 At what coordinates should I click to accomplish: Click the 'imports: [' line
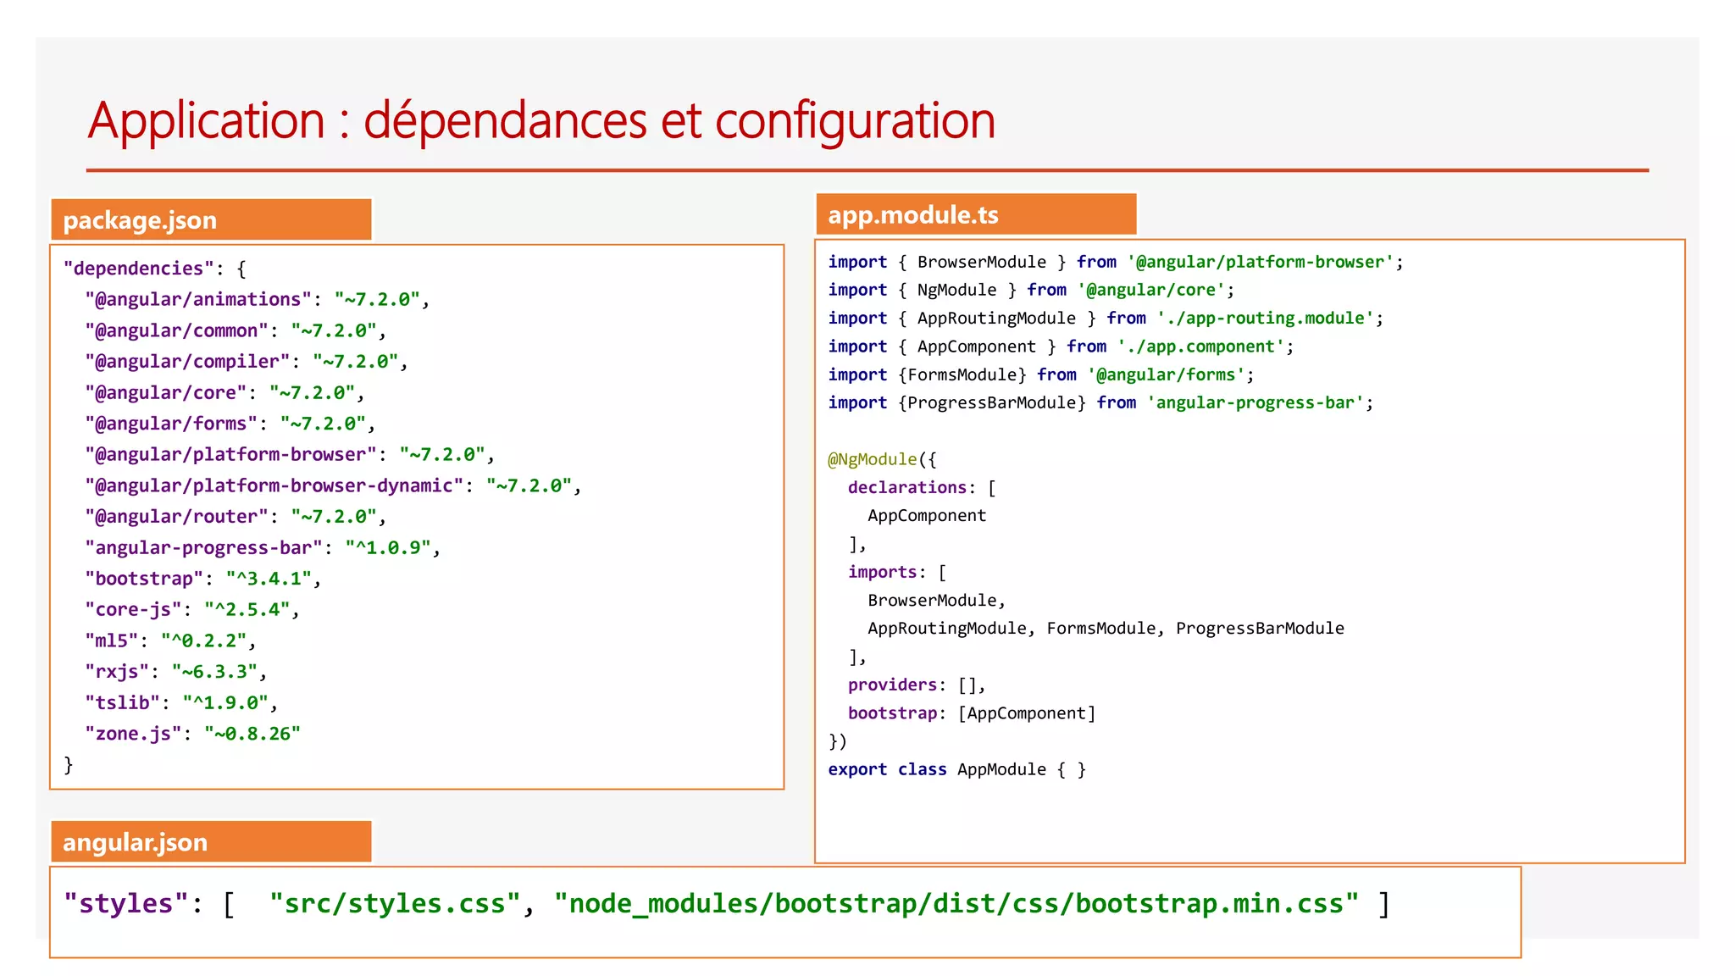click(897, 573)
